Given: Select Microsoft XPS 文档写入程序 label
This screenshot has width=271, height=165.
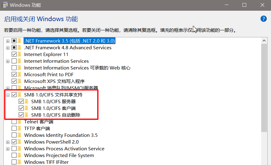Looking at the screenshot, I should click(x=54, y=81).
